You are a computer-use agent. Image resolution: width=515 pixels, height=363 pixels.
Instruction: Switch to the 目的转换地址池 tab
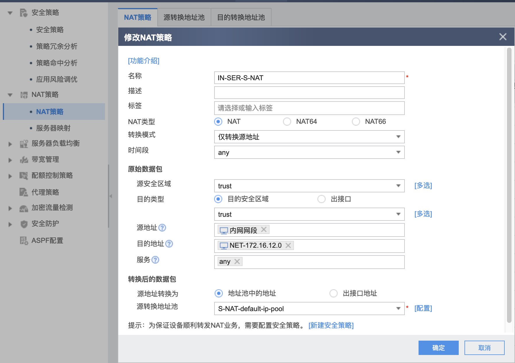click(241, 17)
